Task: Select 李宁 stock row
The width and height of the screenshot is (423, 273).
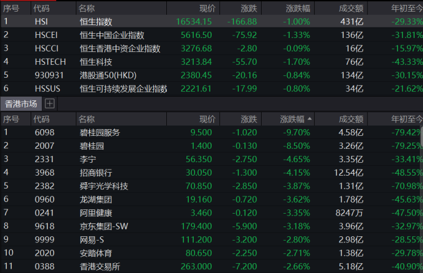Action: pos(211,159)
